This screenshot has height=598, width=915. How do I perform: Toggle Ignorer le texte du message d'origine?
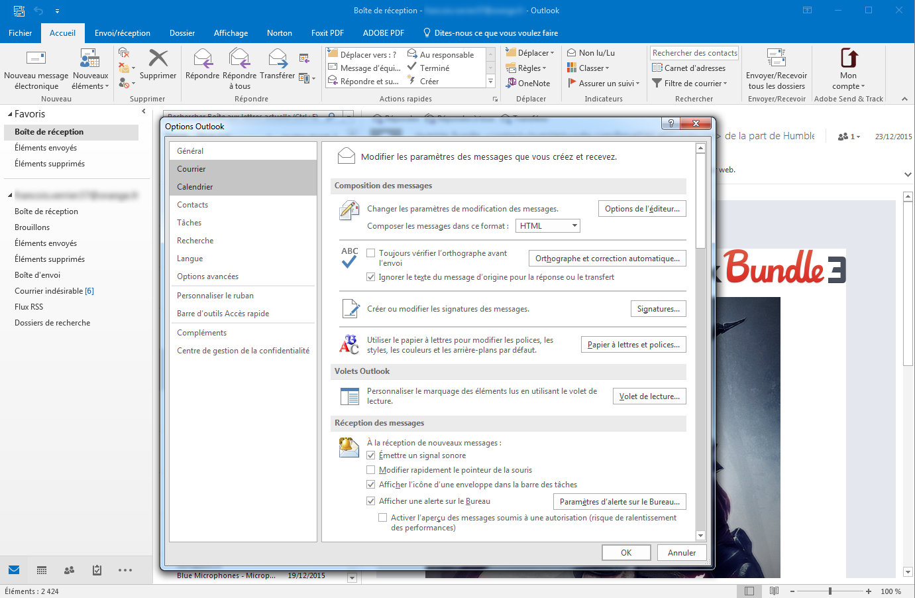[371, 277]
